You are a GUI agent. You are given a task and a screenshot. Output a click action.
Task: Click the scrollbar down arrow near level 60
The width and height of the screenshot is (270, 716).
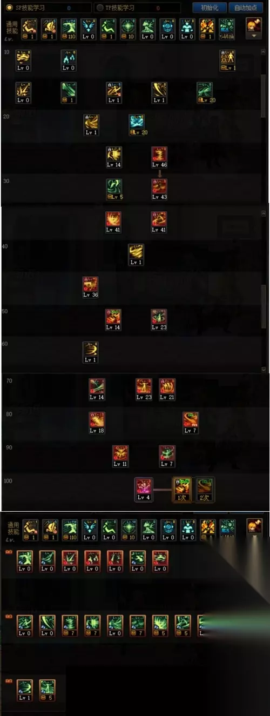tap(264, 369)
